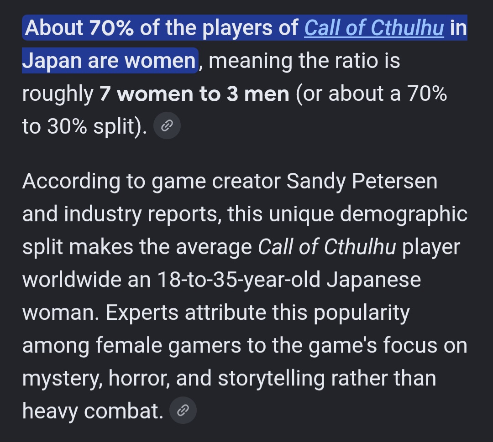Click the text "18-to-35-year-old Japanese"

coord(289,279)
